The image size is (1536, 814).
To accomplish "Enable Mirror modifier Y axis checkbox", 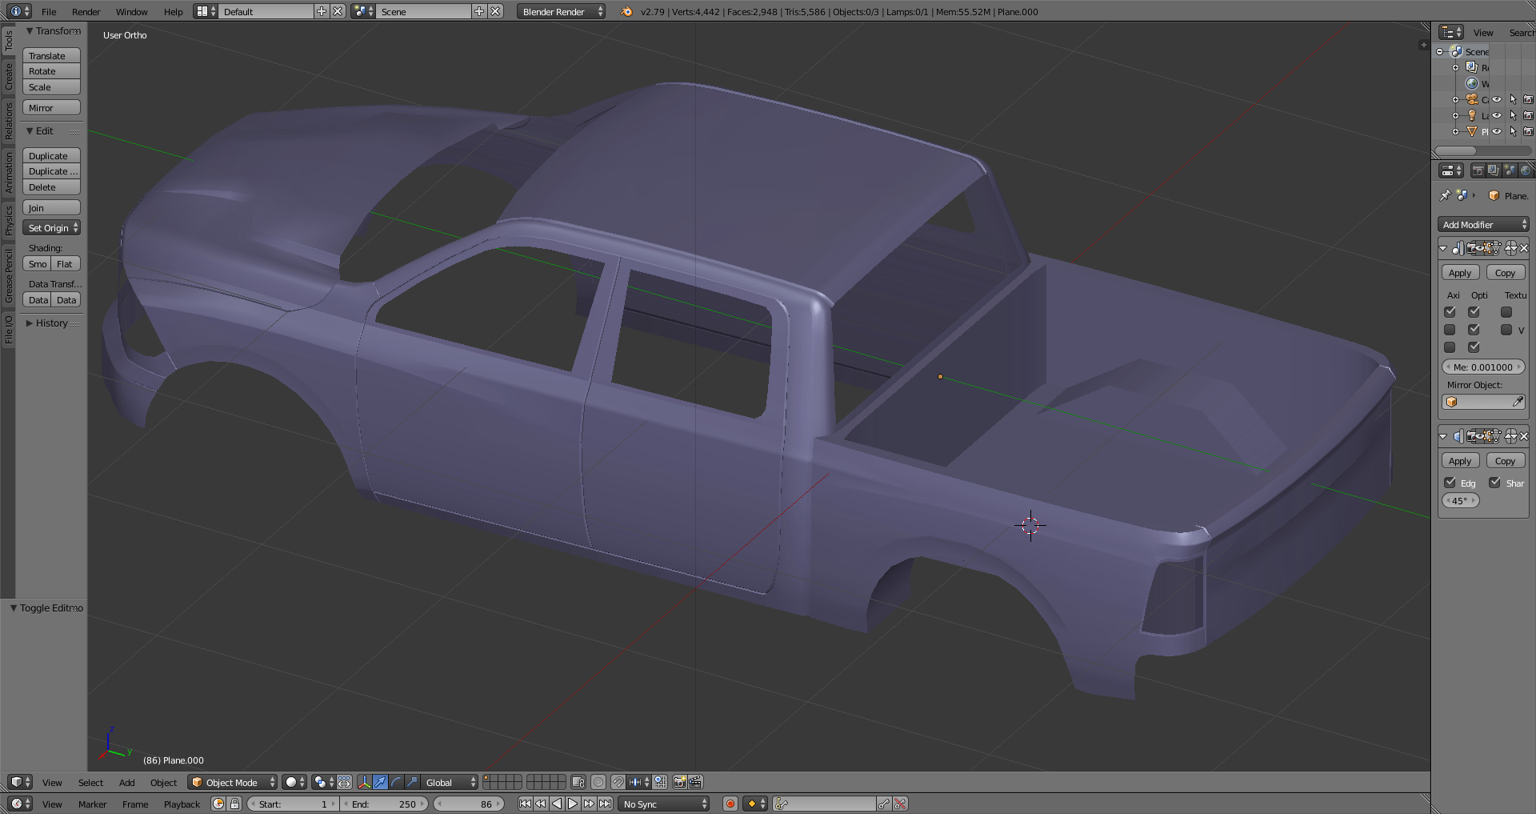I will click(1450, 330).
